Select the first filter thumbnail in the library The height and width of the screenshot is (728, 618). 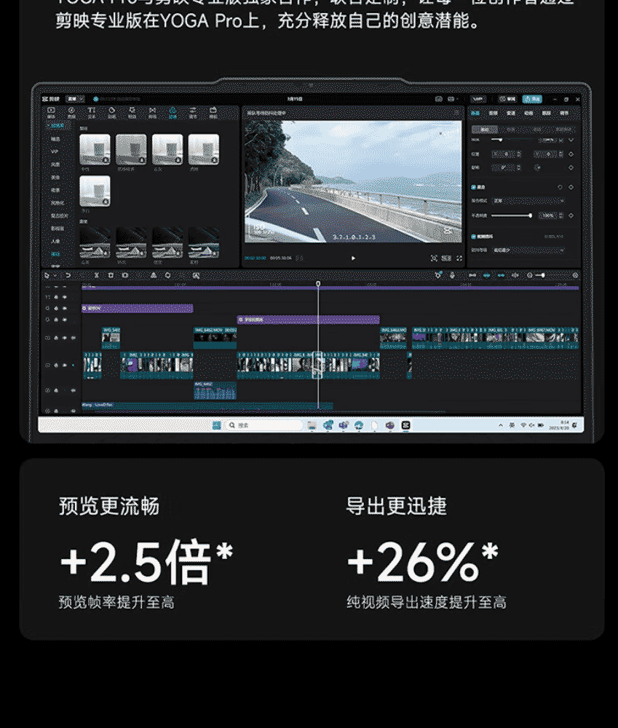click(95, 149)
